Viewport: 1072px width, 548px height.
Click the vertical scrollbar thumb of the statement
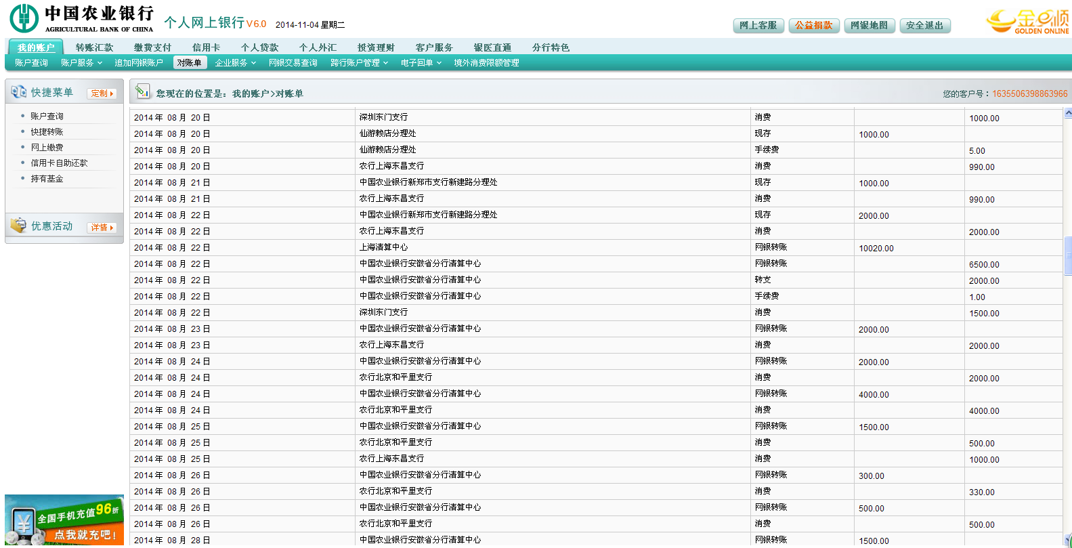pyautogui.click(x=1068, y=256)
